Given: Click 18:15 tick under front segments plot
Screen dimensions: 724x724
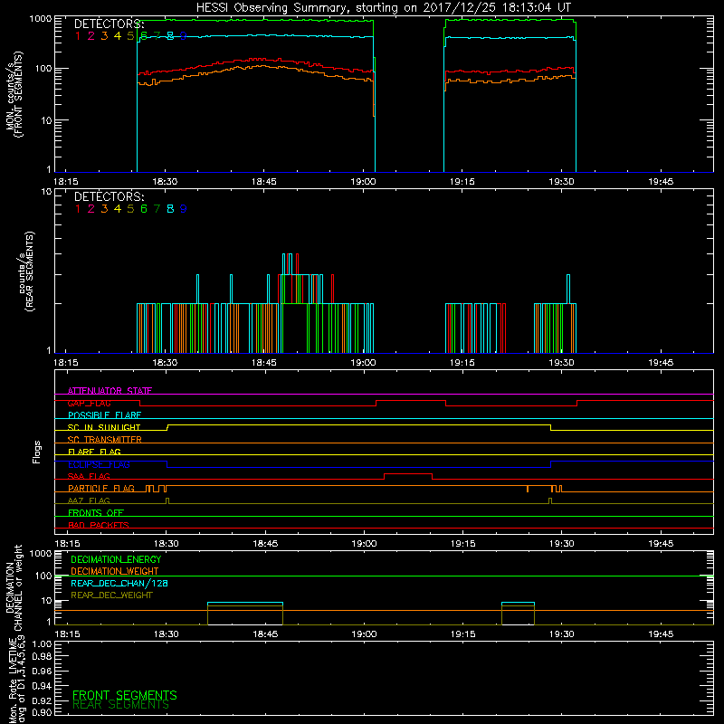Looking at the screenshot, I should pos(65,182).
